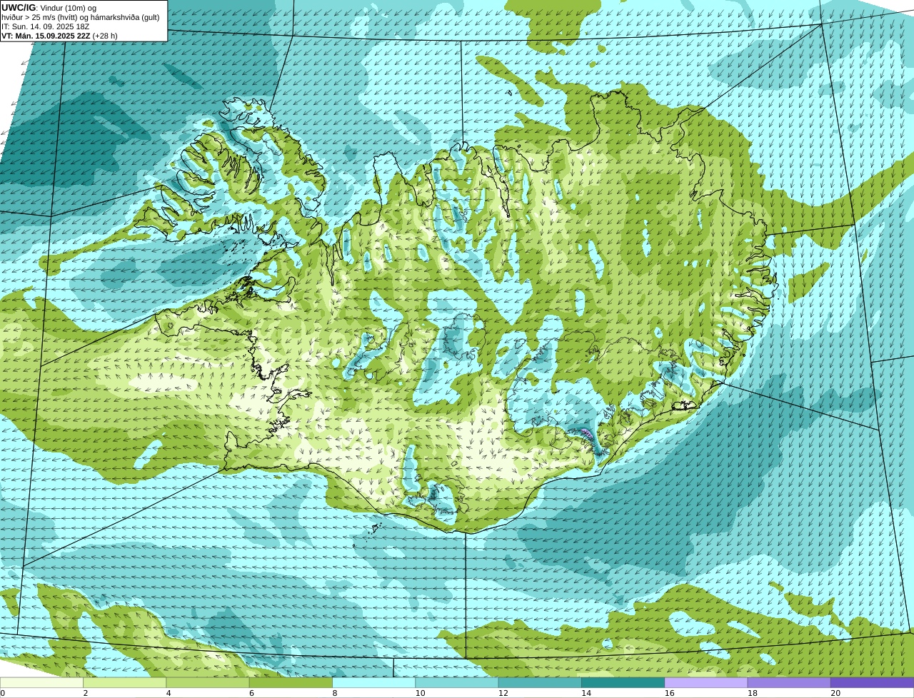
Task: Click the legend label "12"
Action: [x=503, y=693]
